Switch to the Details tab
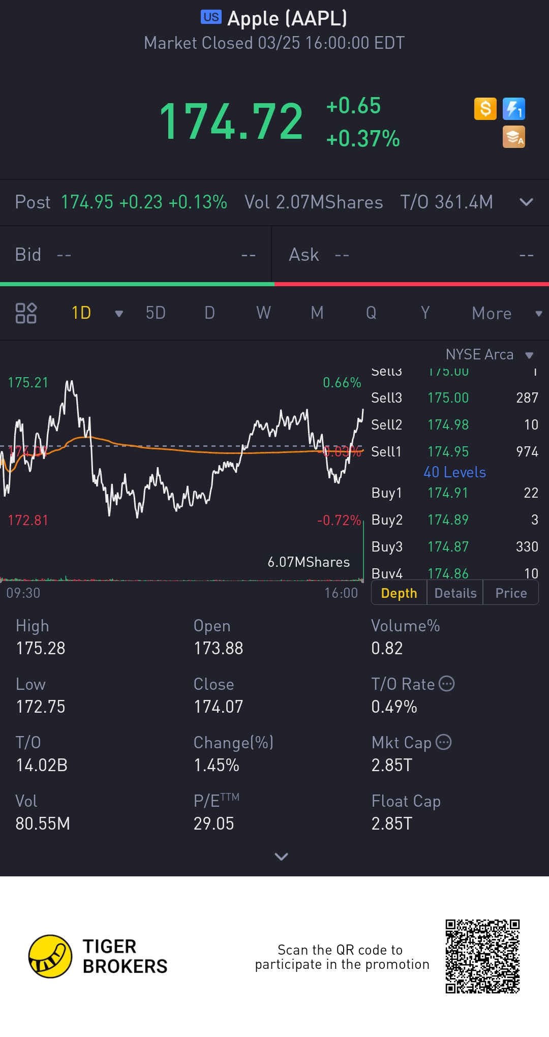Screen dimensions: 549x1037 455,593
